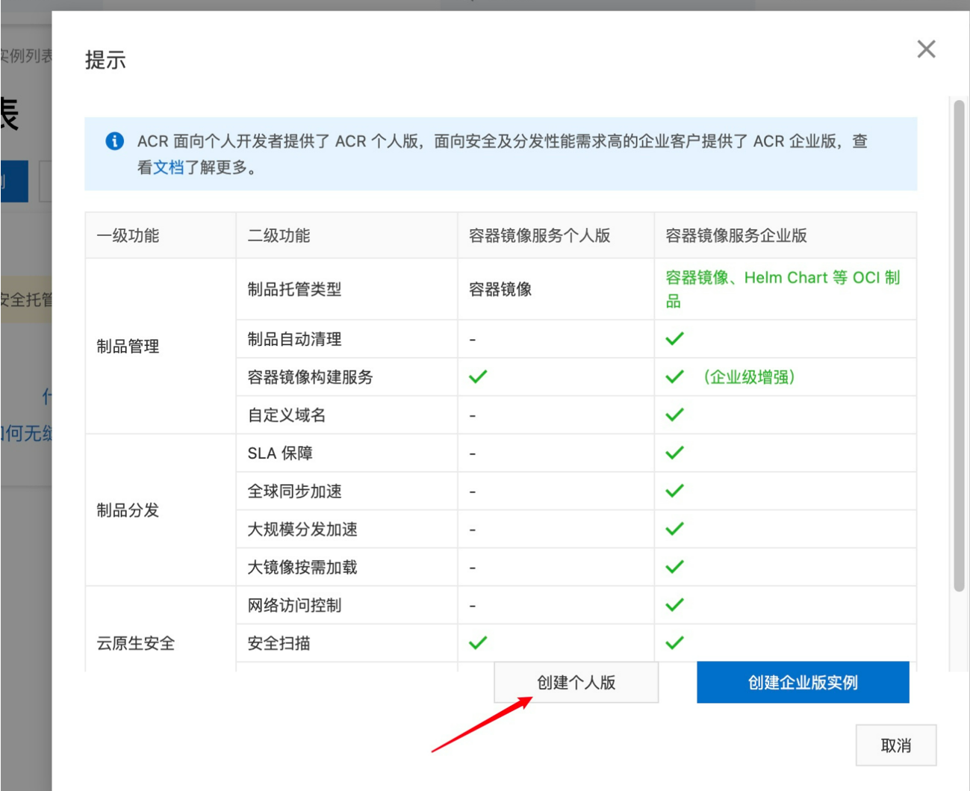The width and height of the screenshot is (970, 791).
Task: Click the green (企业级增强) label
Action: click(x=749, y=377)
